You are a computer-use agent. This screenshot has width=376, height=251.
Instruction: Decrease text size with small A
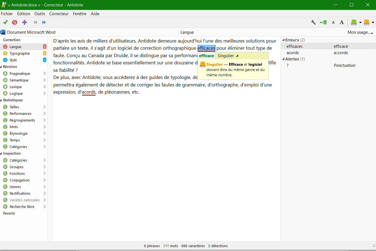coord(333,23)
